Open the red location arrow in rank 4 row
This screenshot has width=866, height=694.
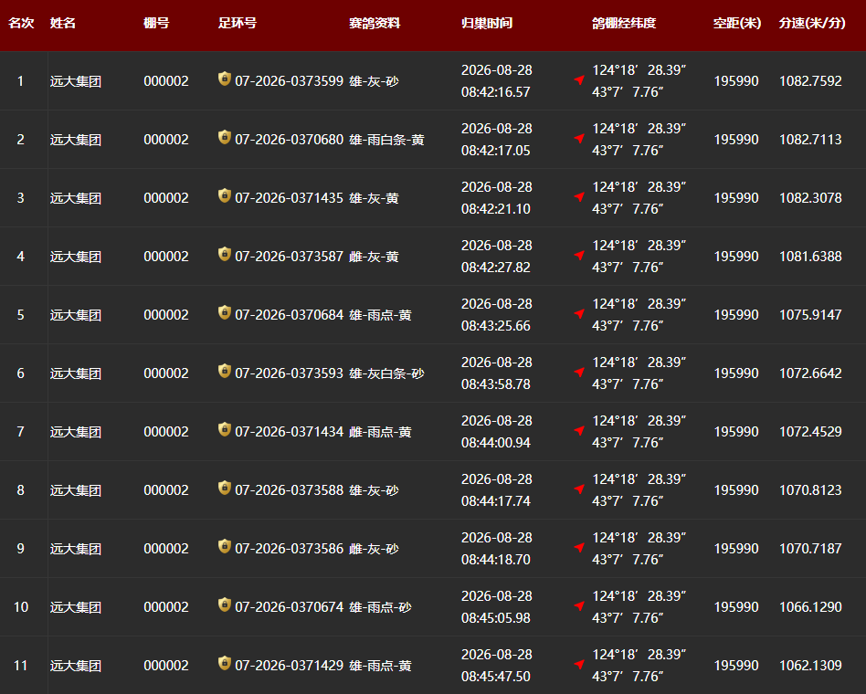pyautogui.click(x=579, y=256)
